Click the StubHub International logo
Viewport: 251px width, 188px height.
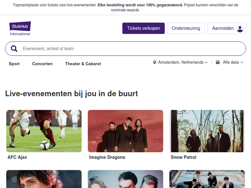click(20, 28)
